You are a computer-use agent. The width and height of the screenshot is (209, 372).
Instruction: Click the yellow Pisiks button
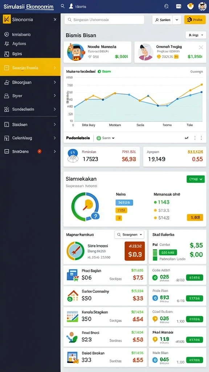(195, 20)
